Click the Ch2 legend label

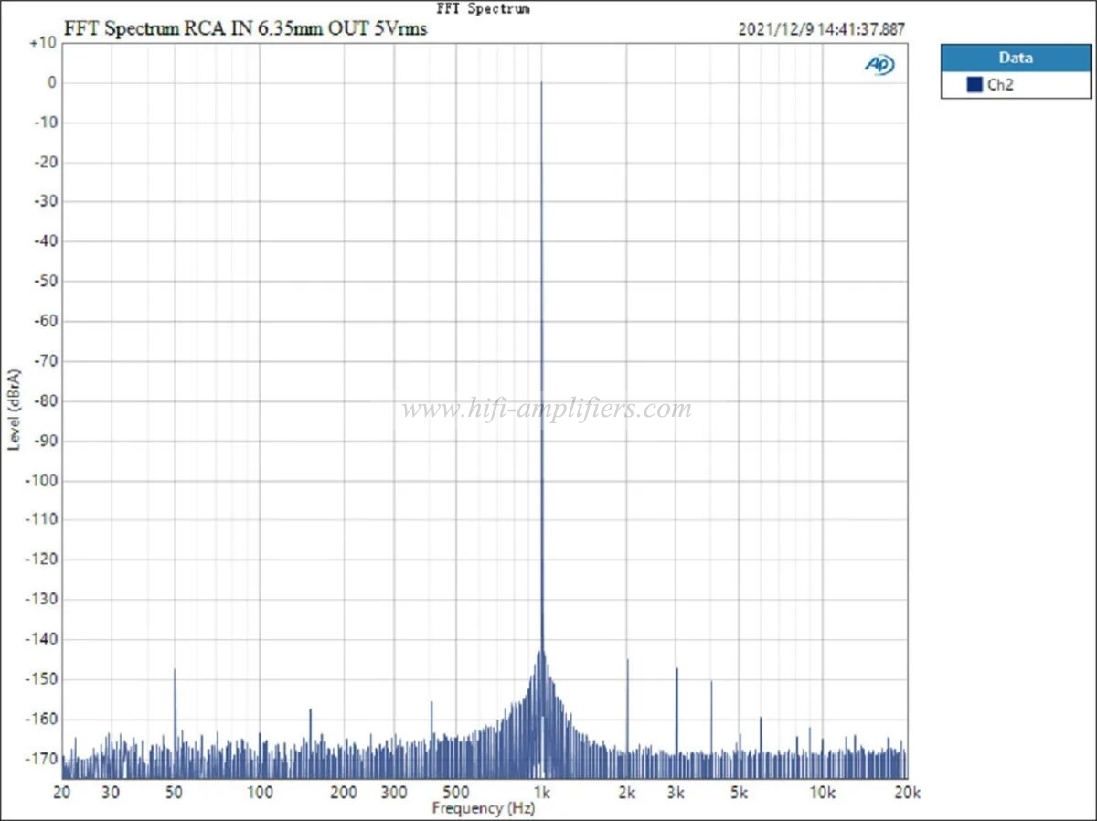click(1001, 85)
